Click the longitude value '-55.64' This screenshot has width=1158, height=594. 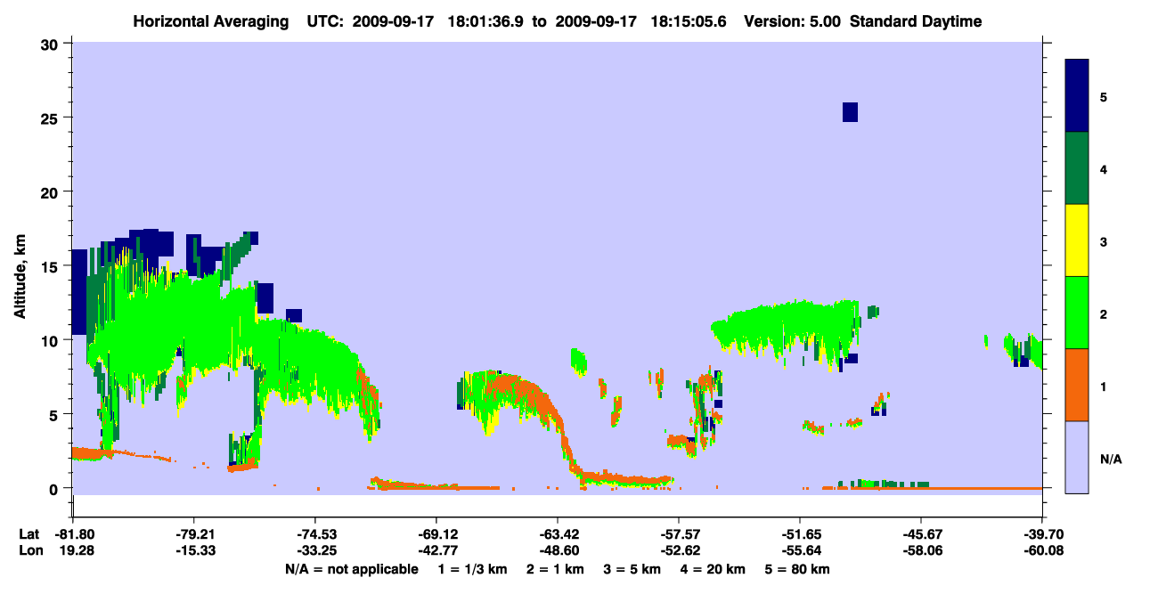[800, 551]
